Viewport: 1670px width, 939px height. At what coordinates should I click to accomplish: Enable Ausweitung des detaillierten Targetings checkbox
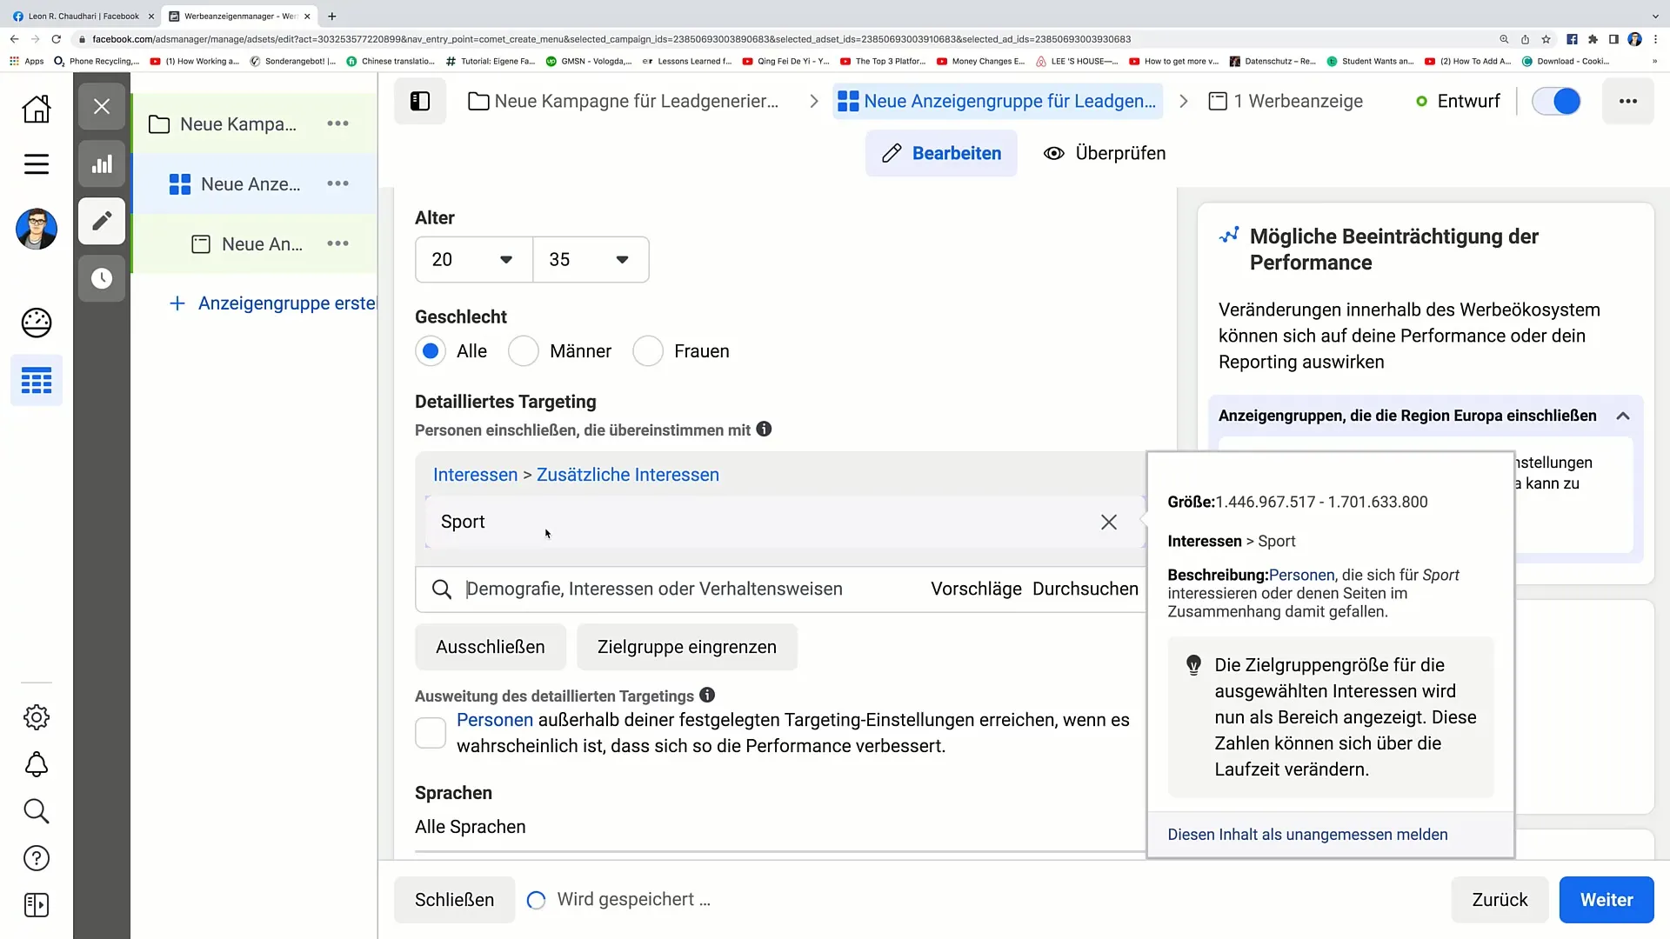[431, 733]
